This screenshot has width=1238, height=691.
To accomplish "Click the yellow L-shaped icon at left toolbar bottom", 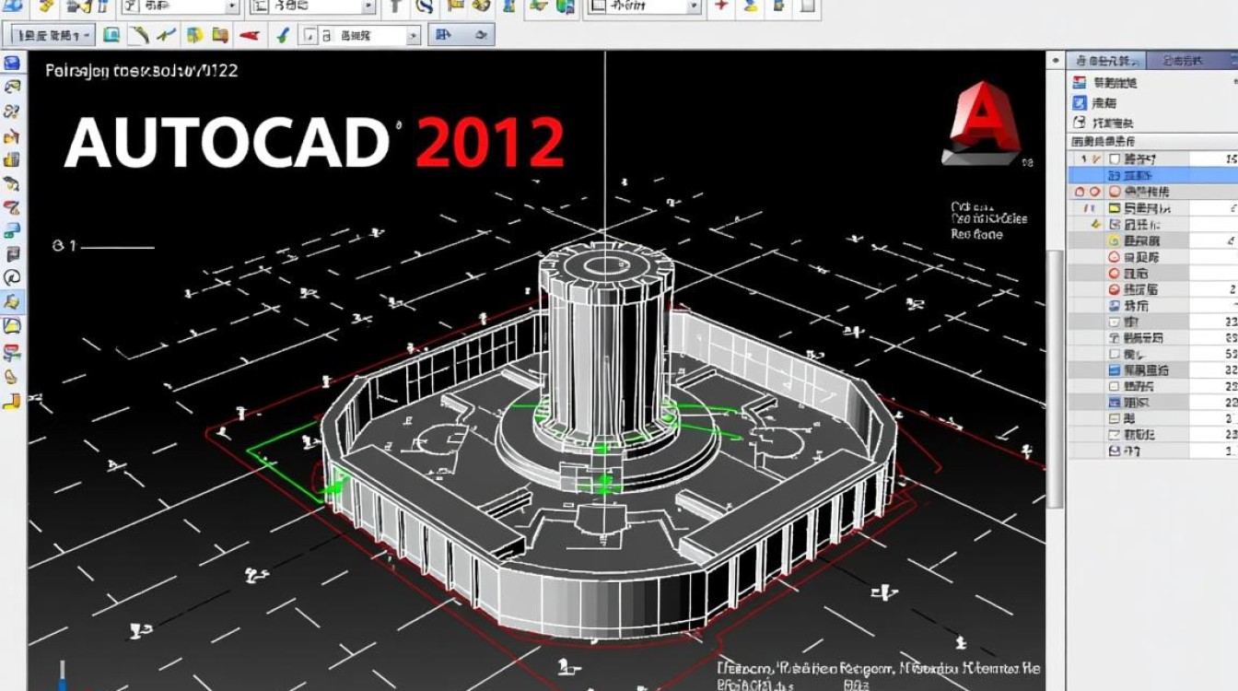I will [x=12, y=402].
